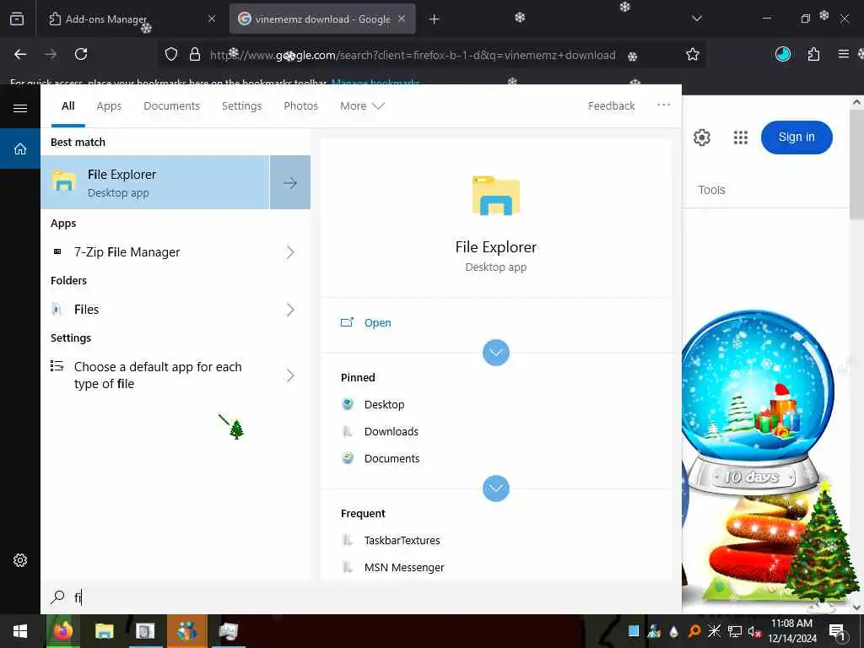The width and height of the screenshot is (864, 648).
Task: Open the pinned Documents location
Action: click(391, 458)
